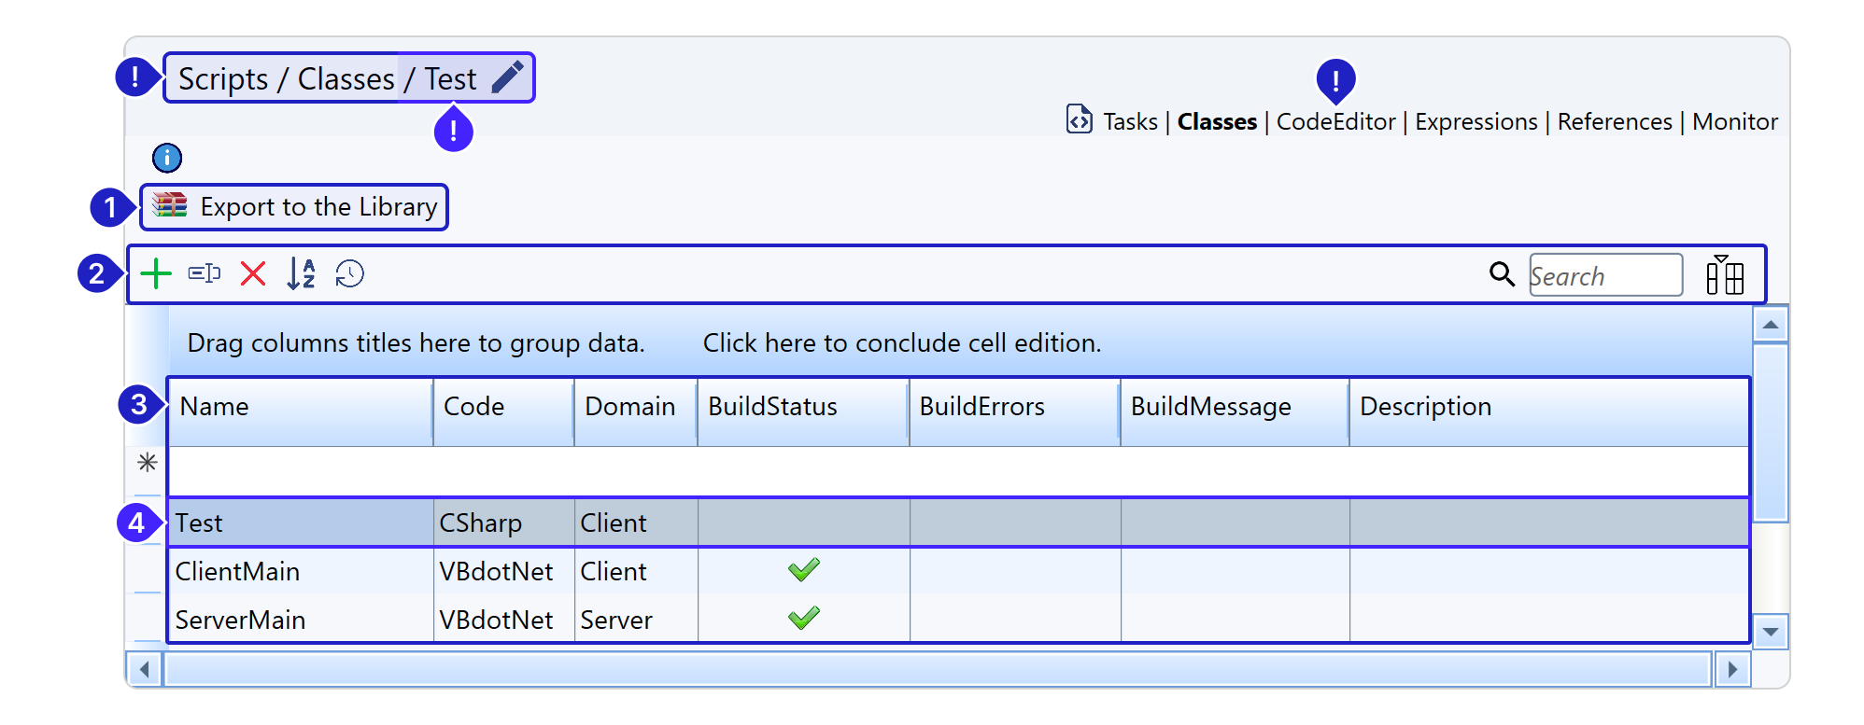Go to the Expressions tab

(x=1476, y=122)
